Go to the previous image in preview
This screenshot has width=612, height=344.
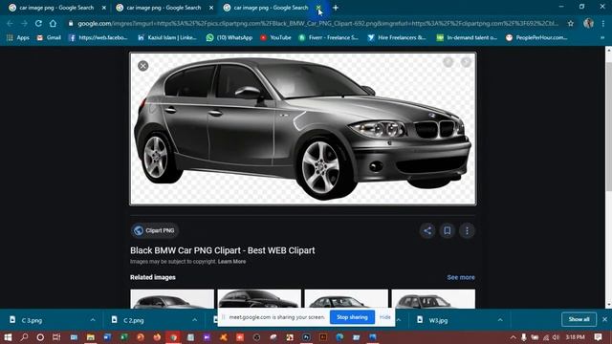coord(448,61)
